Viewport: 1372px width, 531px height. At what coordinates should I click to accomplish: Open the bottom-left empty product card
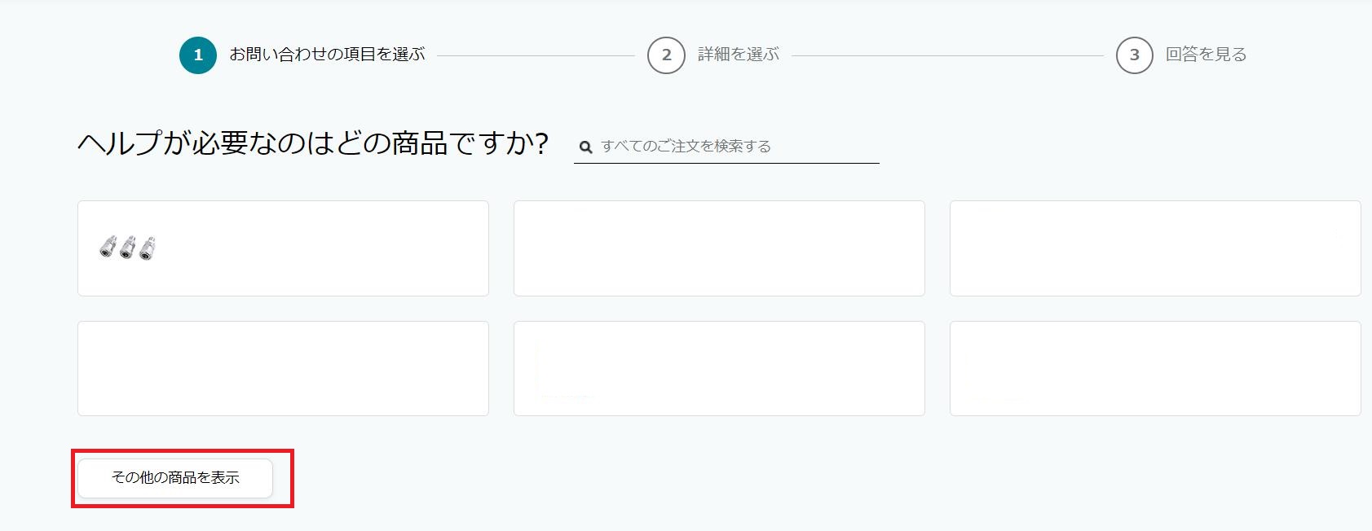(x=283, y=368)
